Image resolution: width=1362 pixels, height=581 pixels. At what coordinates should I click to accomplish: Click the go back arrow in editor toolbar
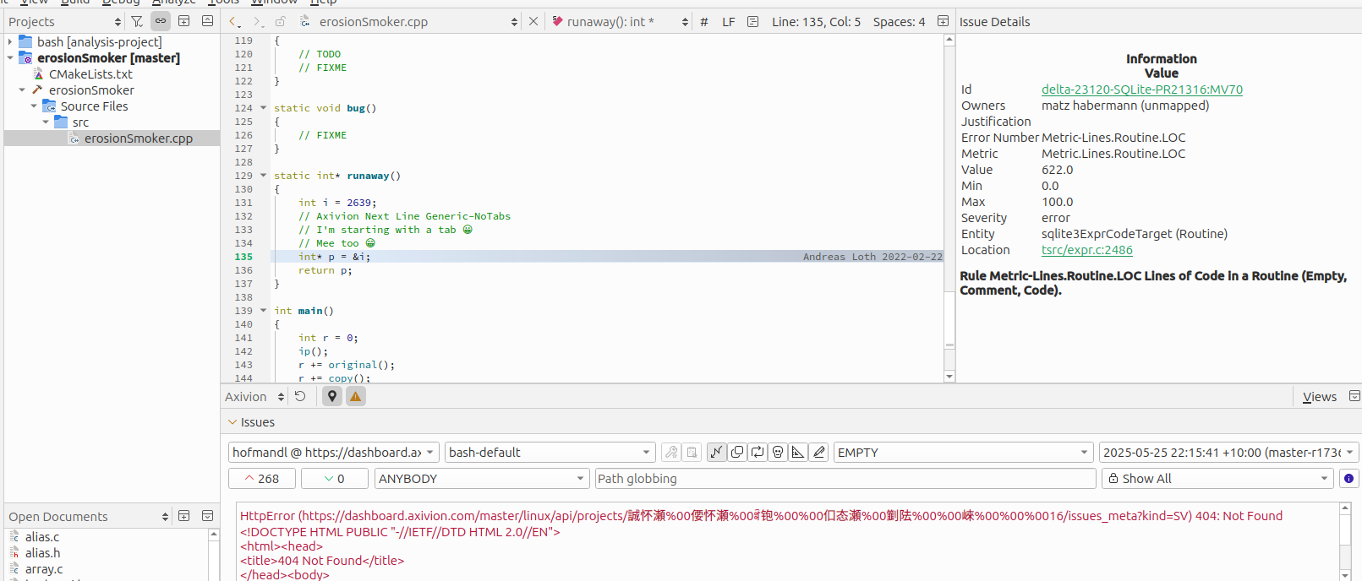235,22
